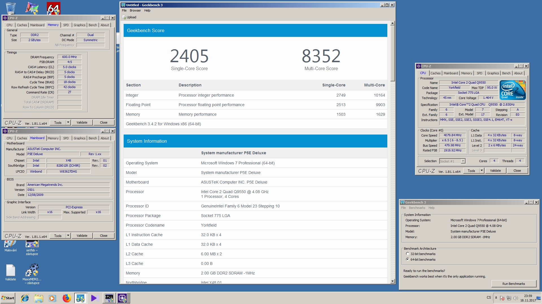Click Validate in CPU-Z CPU window
Image resolution: width=542 pixels, height=304 pixels.
(495, 171)
